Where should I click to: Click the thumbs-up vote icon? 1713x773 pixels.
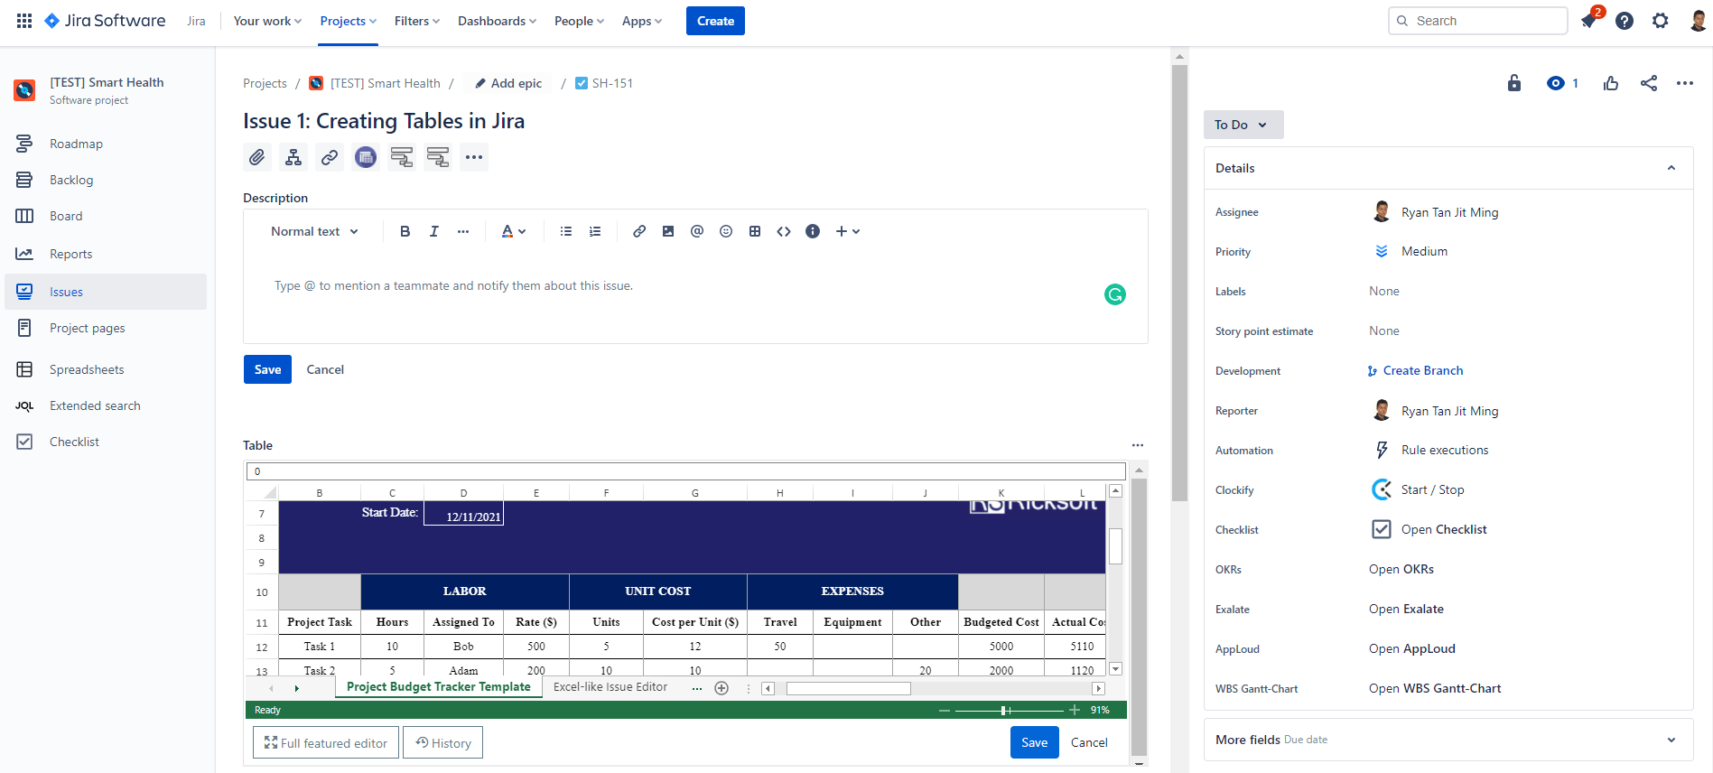1611,83
